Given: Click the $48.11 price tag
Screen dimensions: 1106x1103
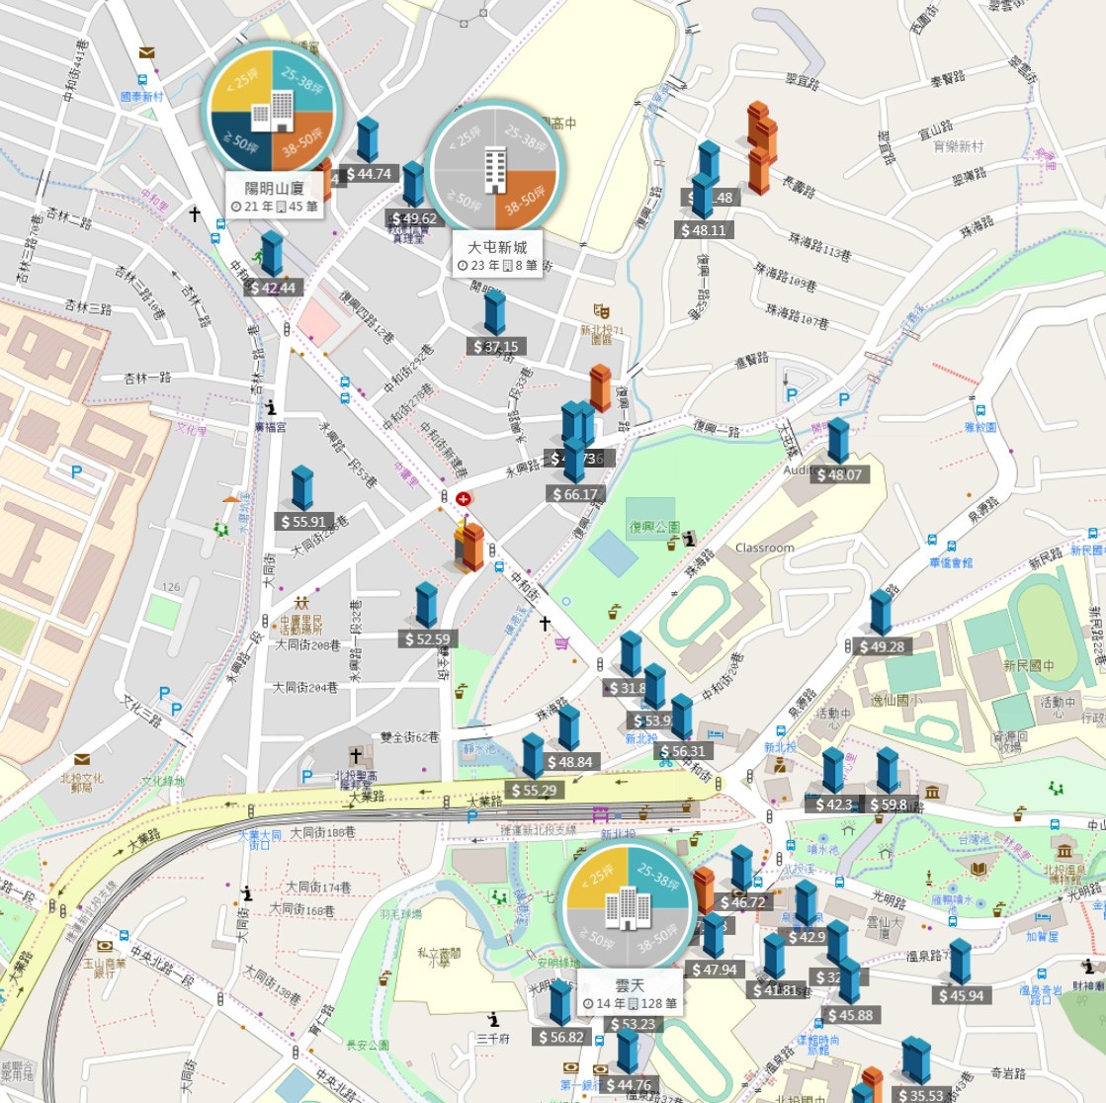Looking at the screenshot, I should [x=704, y=230].
